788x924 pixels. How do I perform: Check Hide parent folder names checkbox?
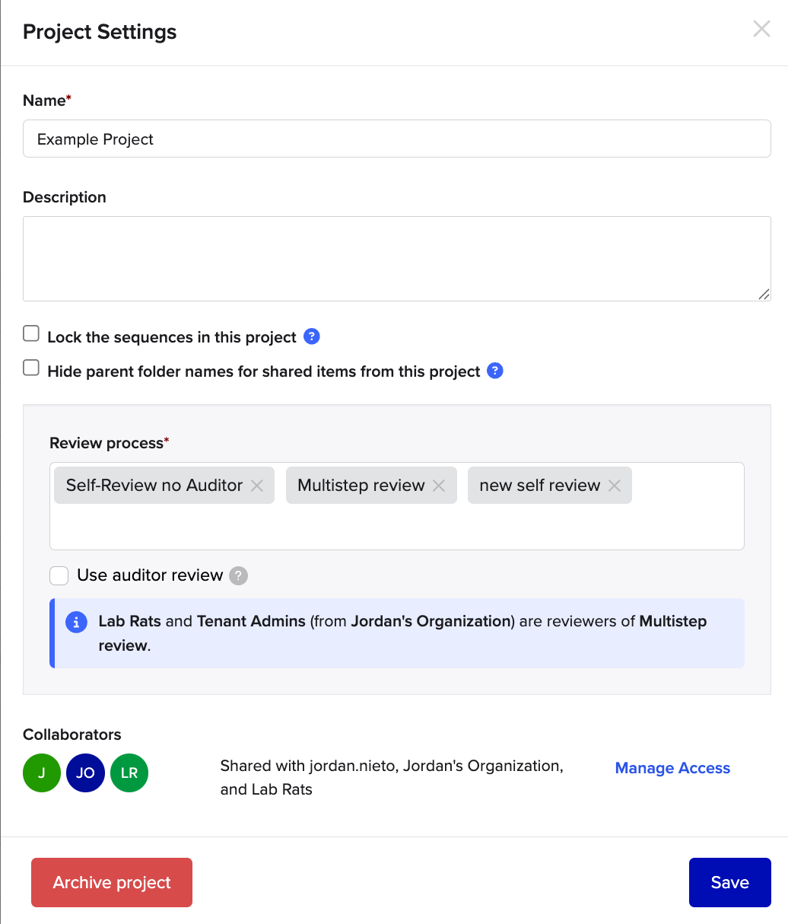pos(31,368)
